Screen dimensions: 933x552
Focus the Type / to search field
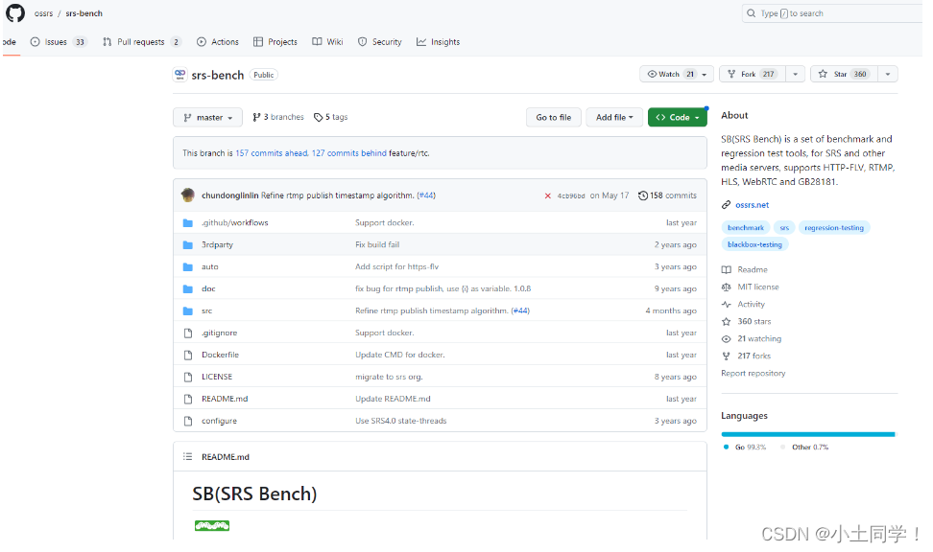[832, 13]
